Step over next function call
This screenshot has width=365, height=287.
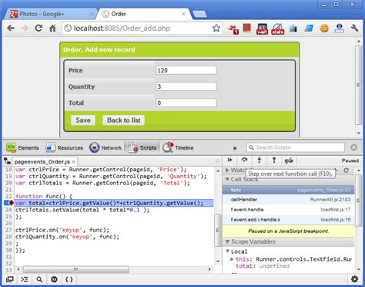244,160
